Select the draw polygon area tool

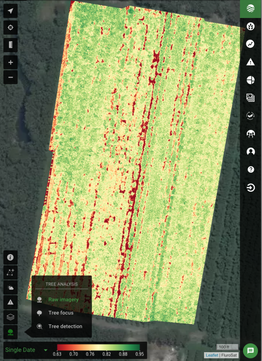click(11, 273)
